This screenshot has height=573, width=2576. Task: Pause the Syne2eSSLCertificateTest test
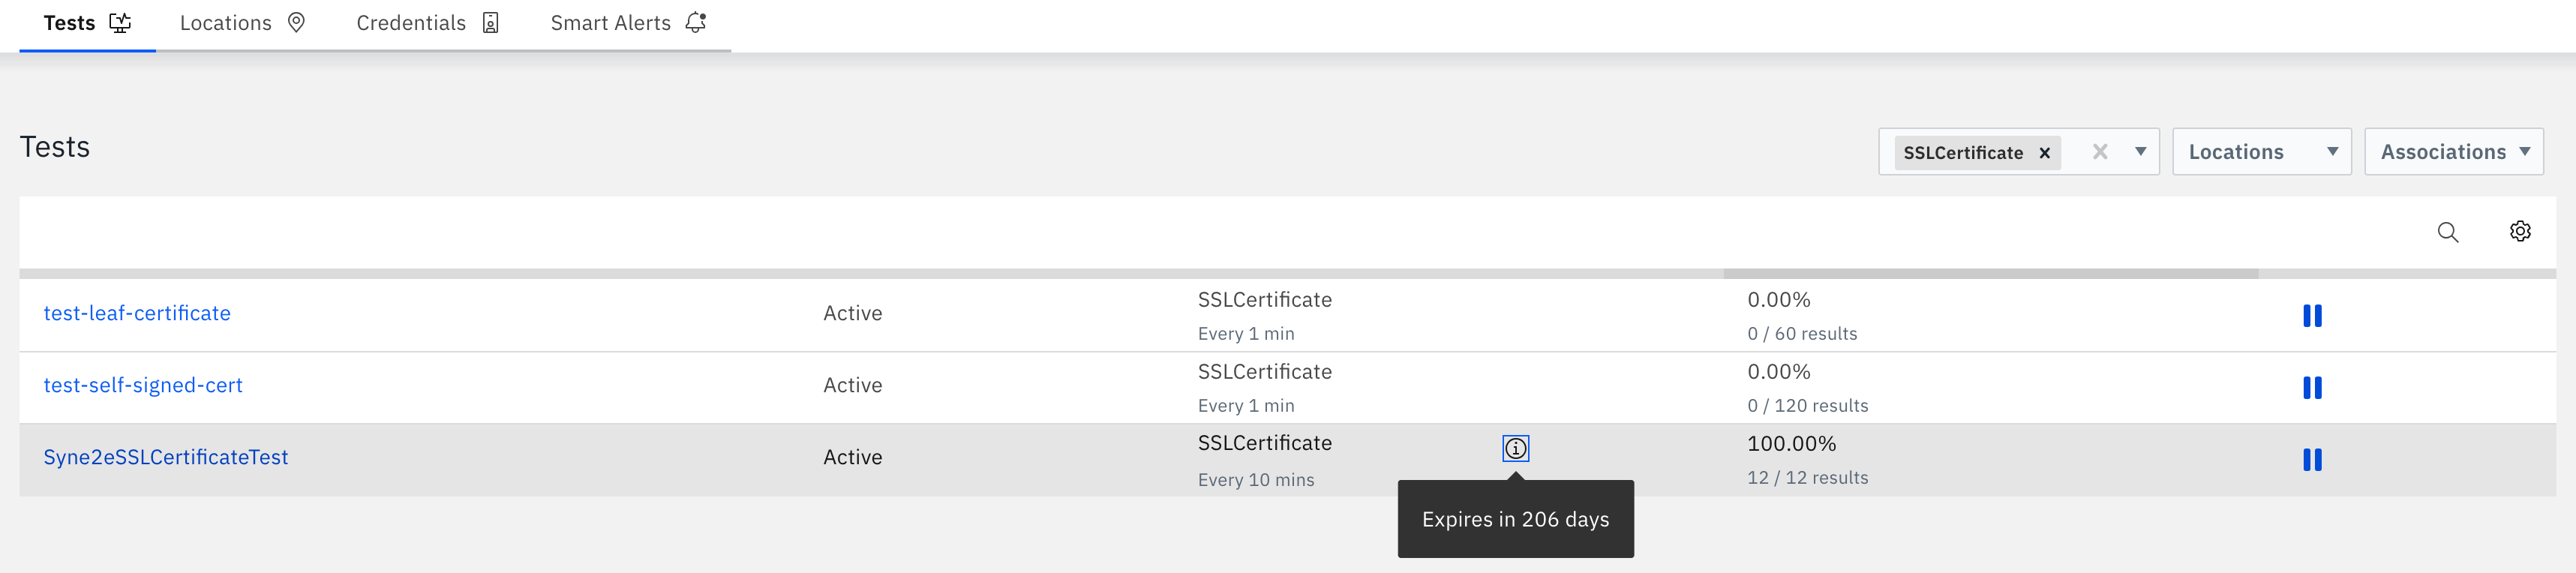[x=2311, y=460]
